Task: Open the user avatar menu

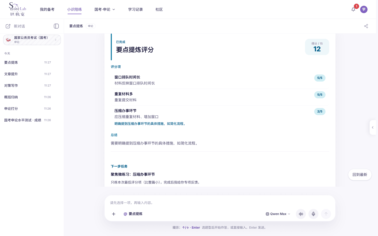Action: pyautogui.click(x=364, y=9)
